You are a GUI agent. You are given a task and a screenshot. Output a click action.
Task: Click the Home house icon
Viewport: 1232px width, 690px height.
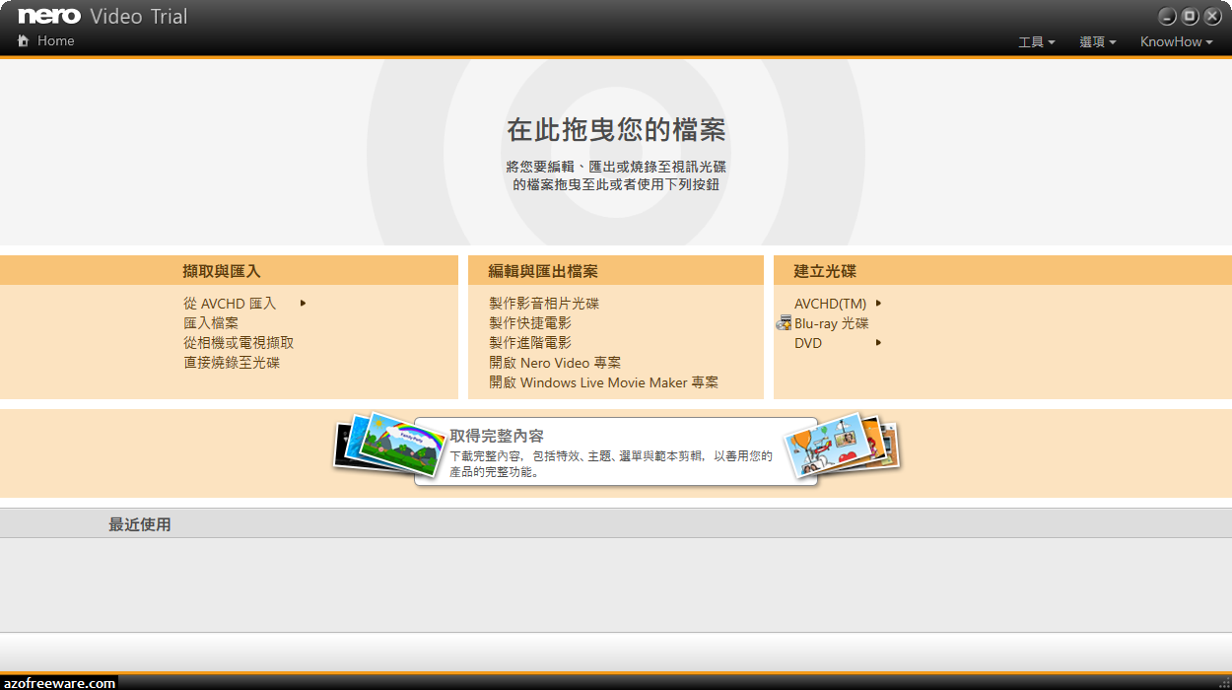click(24, 41)
